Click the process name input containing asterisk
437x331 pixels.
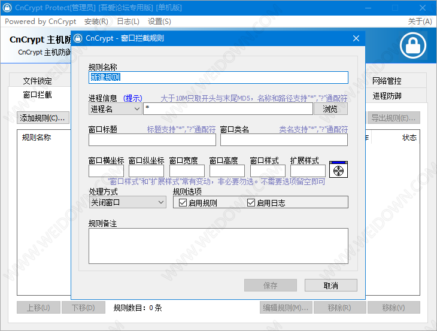[x=228, y=109]
